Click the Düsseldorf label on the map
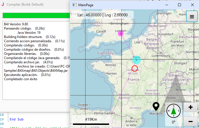199x128 pixels. tap(165, 34)
